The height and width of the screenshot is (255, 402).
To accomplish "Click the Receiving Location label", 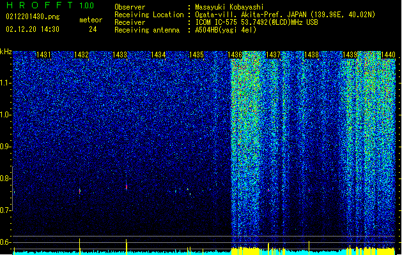I will 149,15.
